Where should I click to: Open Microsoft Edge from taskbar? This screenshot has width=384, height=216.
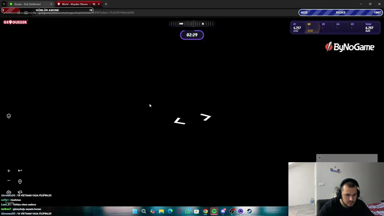(x=170, y=211)
